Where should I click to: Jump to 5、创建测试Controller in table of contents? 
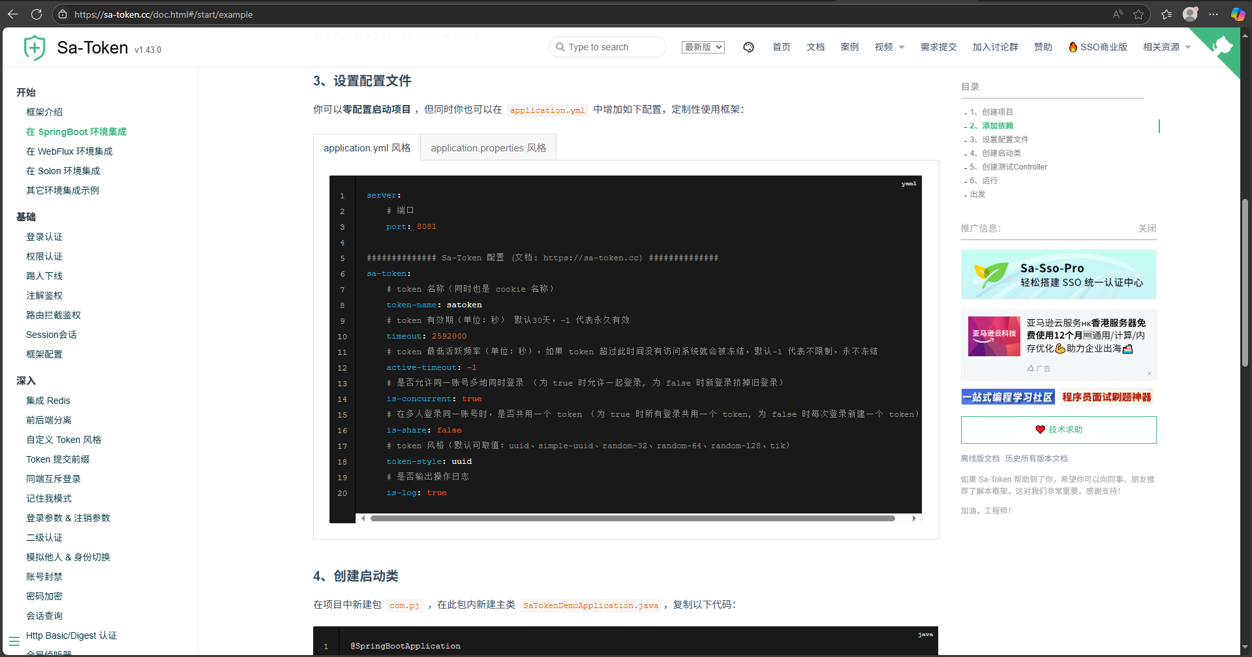1008,167
